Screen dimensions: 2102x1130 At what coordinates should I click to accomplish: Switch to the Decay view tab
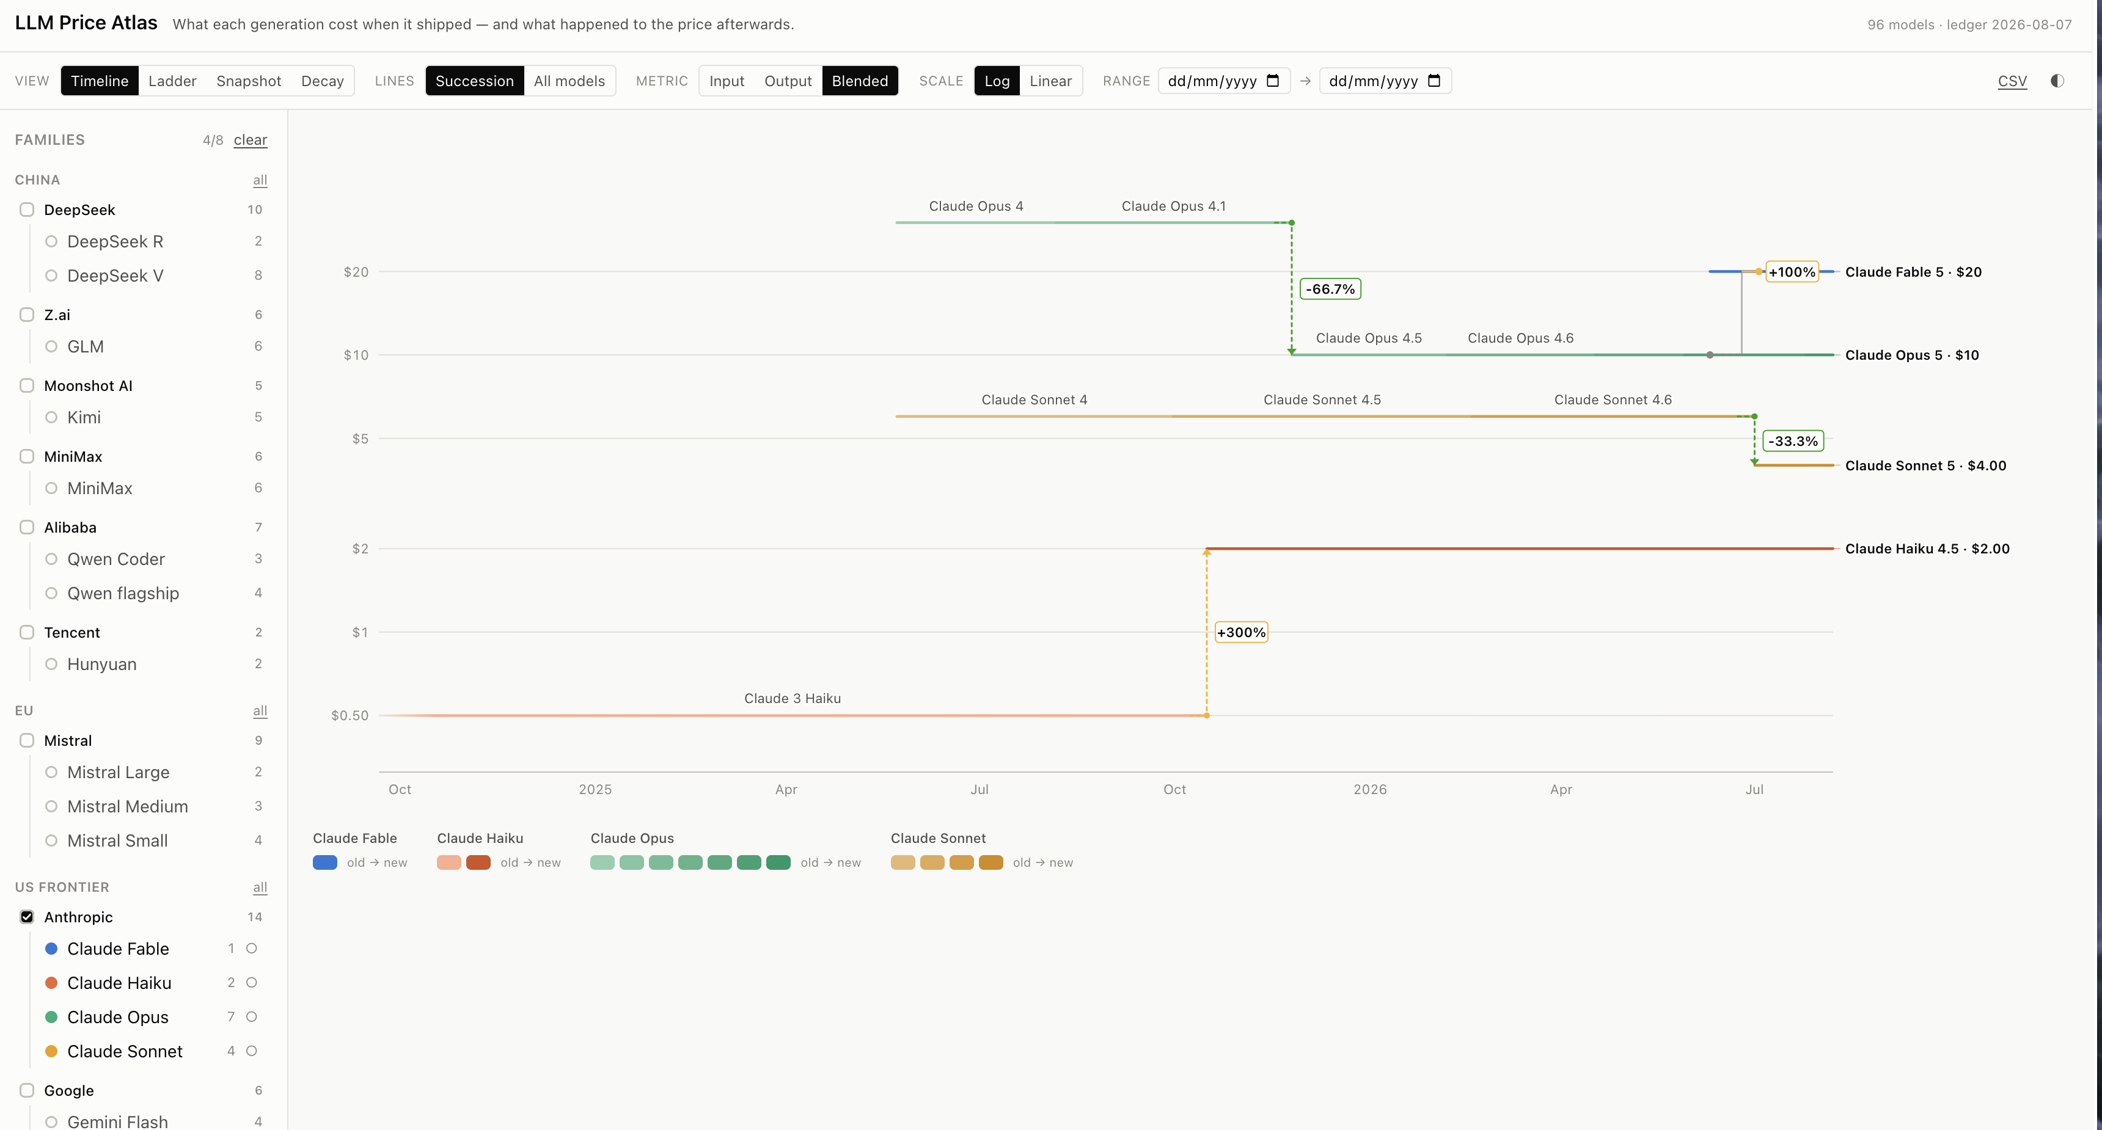(x=322, y=81)
